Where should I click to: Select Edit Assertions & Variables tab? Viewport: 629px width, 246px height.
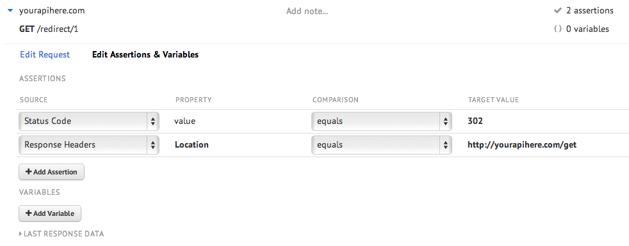[x=145, y=55]
